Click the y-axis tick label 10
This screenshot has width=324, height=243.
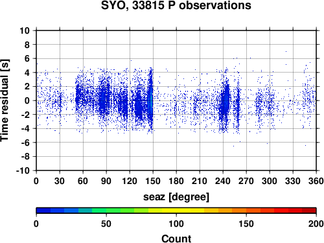click(25, 30)
